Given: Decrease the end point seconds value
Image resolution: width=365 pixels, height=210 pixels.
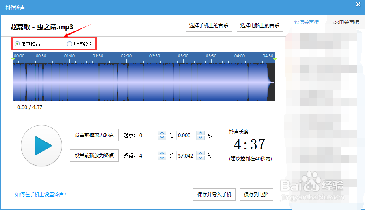Looking at the screenshot, I should click(201, 158).
